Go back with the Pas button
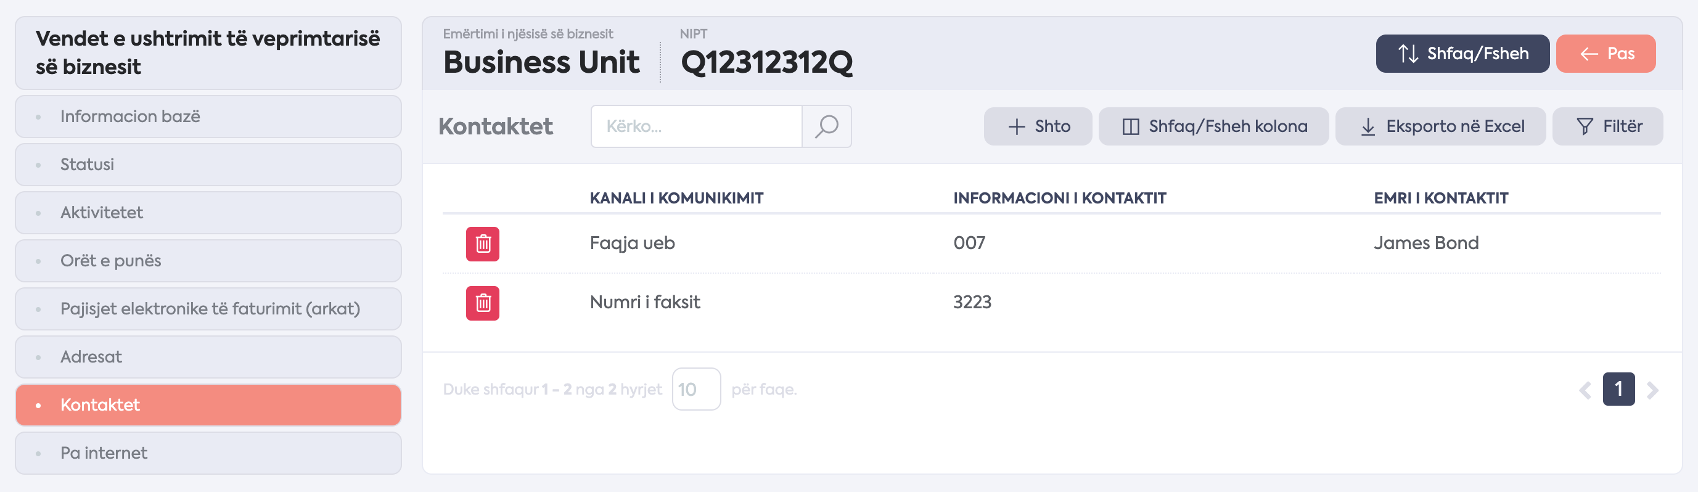Viewport: 1698px width, 492px height. click(x=1606, y=54)
